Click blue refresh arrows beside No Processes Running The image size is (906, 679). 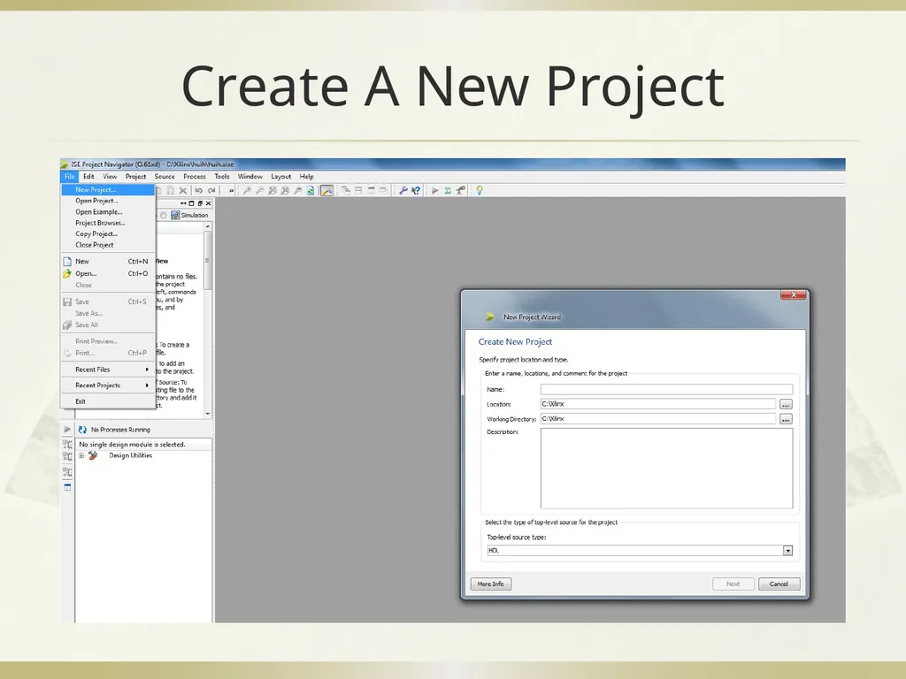click(x=82, y=430)
